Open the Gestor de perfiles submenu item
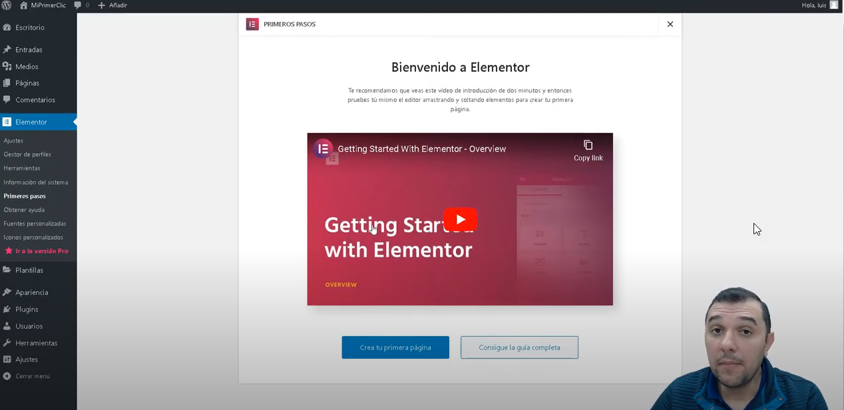 27,154
